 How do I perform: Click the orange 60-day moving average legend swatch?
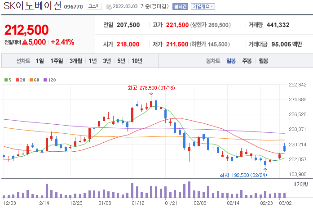pos(31,80)
